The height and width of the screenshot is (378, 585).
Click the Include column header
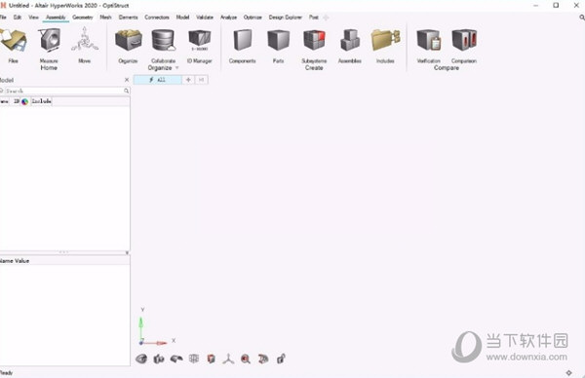point(41,101)
